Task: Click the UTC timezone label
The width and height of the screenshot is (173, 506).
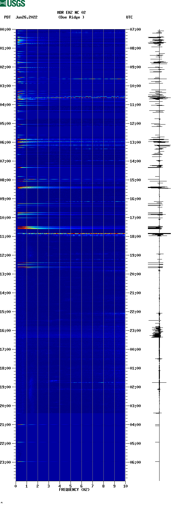Action: pyautogui.click(x=129, y=17)
